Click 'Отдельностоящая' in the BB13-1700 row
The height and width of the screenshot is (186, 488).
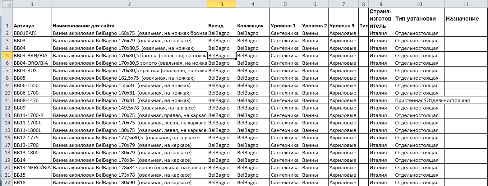click(x=419, y=145)
